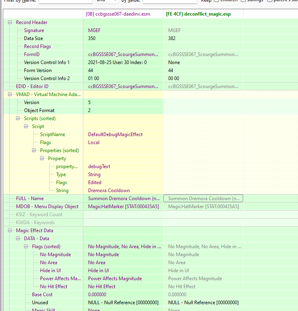
Task: Click the Version Control Info 2 value '01 00'
Action: (x=93, y=78)
